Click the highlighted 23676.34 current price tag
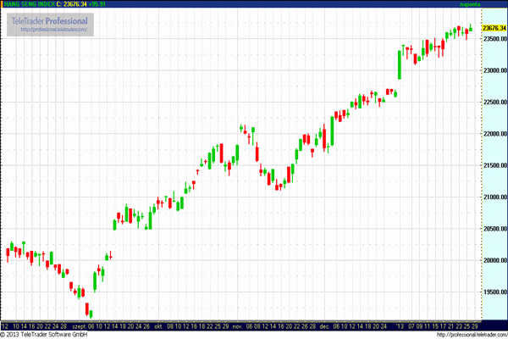Screen dimensions: 508x339 (494, 28)
